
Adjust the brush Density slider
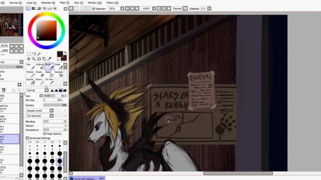55,105
